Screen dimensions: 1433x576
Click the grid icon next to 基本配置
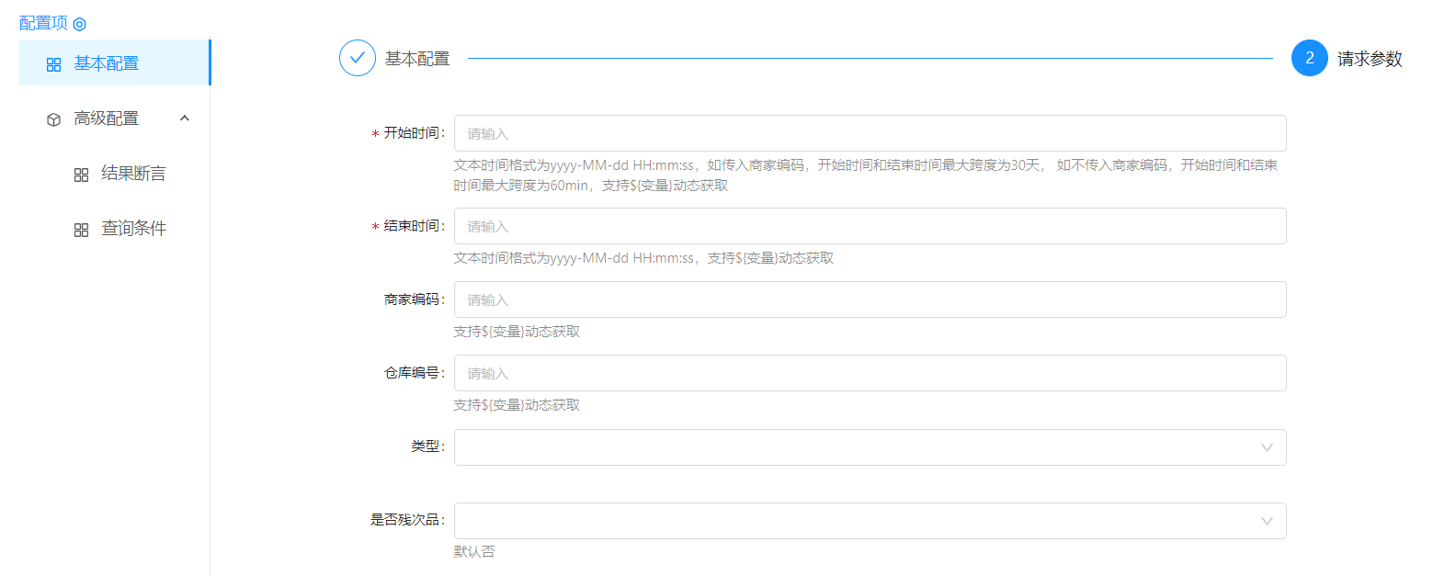click(x=54, y=64)
